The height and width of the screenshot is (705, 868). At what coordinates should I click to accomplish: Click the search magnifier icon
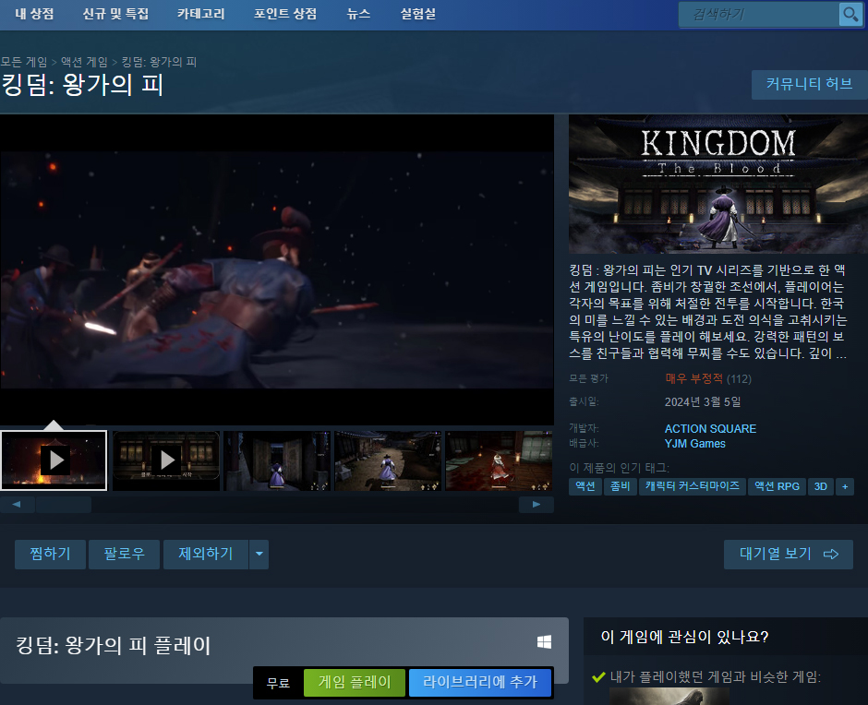pyautogui.click(x=850, y=15)
